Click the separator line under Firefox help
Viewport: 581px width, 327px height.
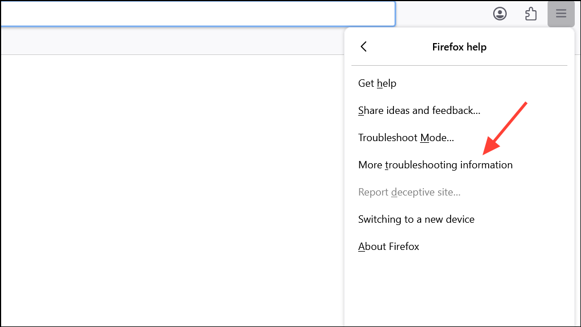click(x=459, y=66)
